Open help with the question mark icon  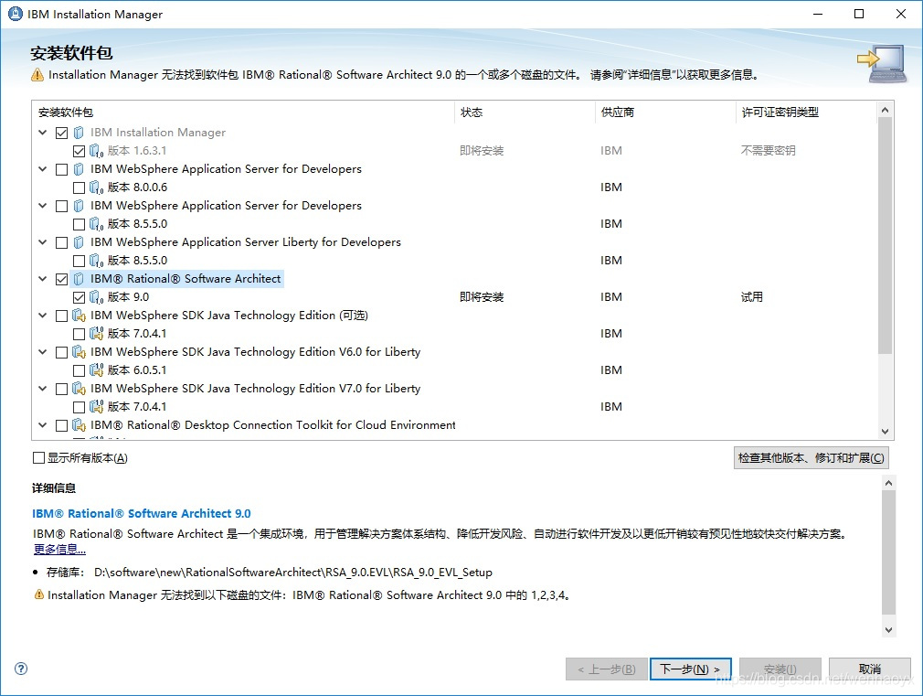[x=21, y=669]
